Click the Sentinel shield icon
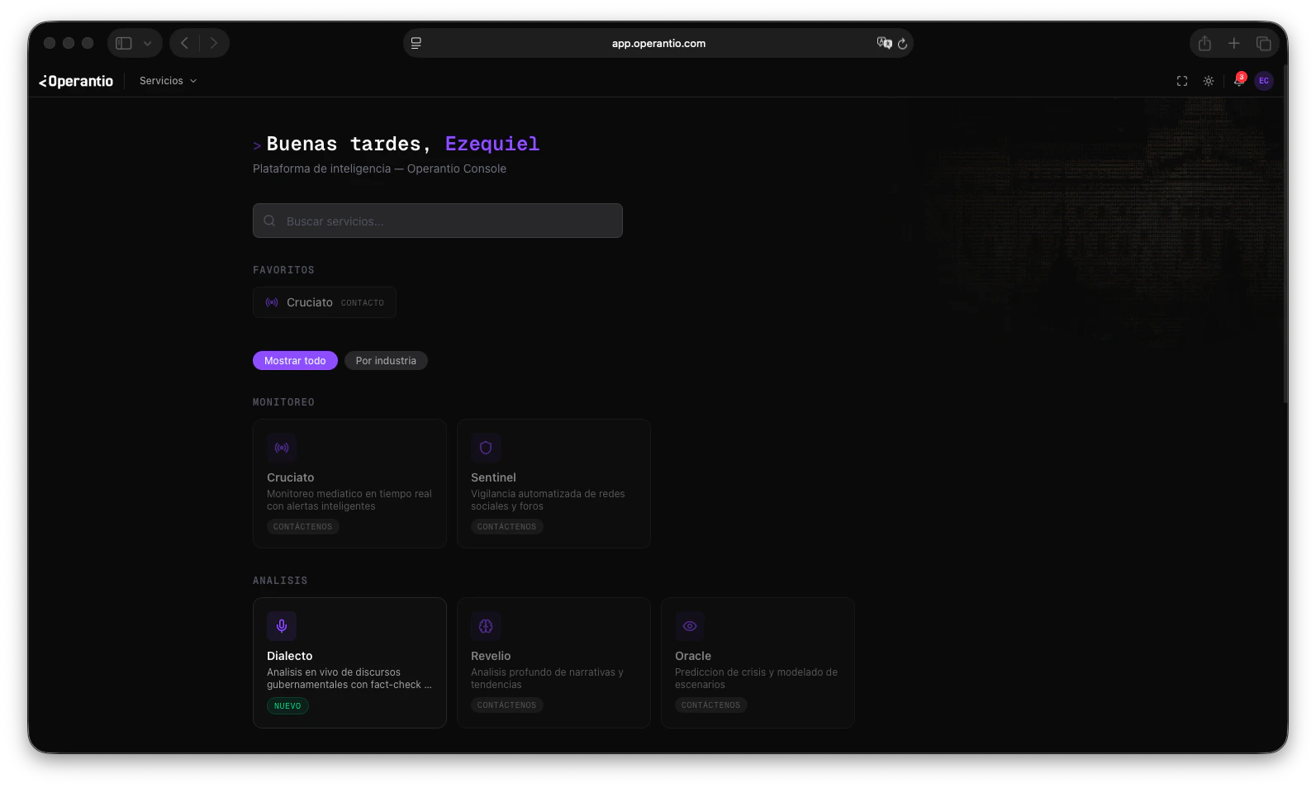This screenshot has width=1316, height=788. 486,448
